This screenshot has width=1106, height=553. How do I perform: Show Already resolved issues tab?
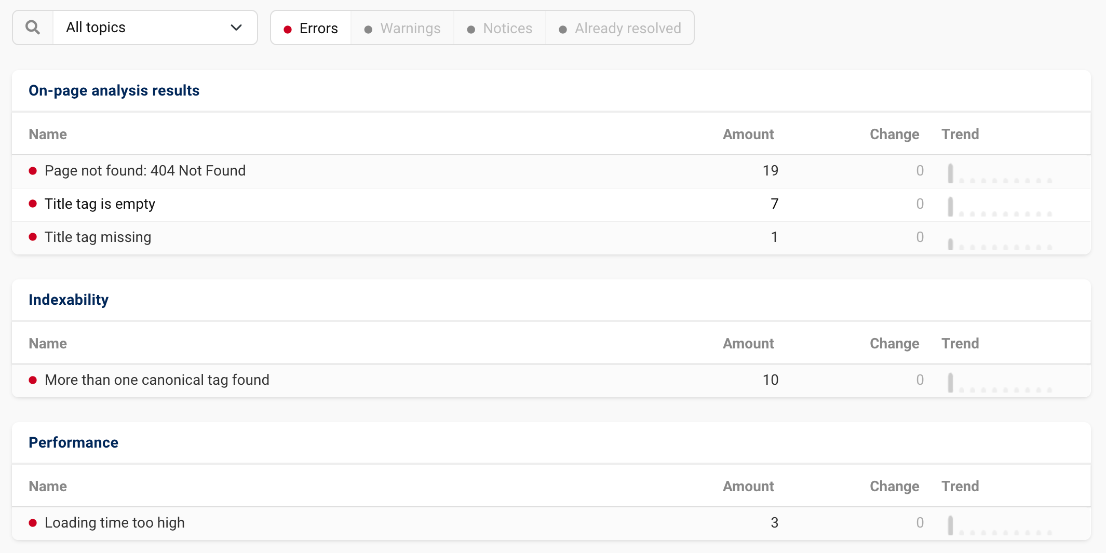(620, 28)
